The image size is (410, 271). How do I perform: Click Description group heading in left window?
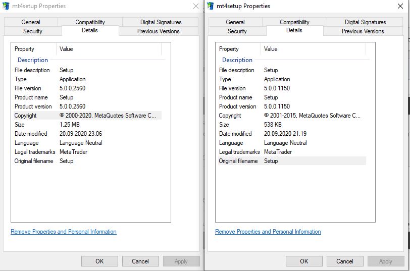click(x=33, y=60)
